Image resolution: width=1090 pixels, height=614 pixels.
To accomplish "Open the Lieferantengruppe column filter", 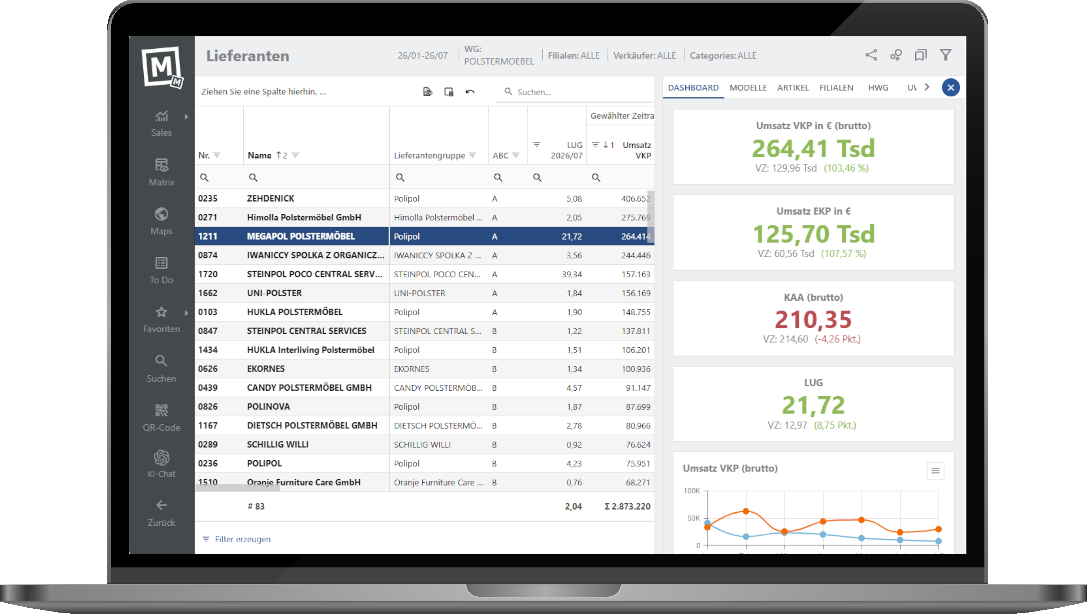I will click(x=472, y=155).
